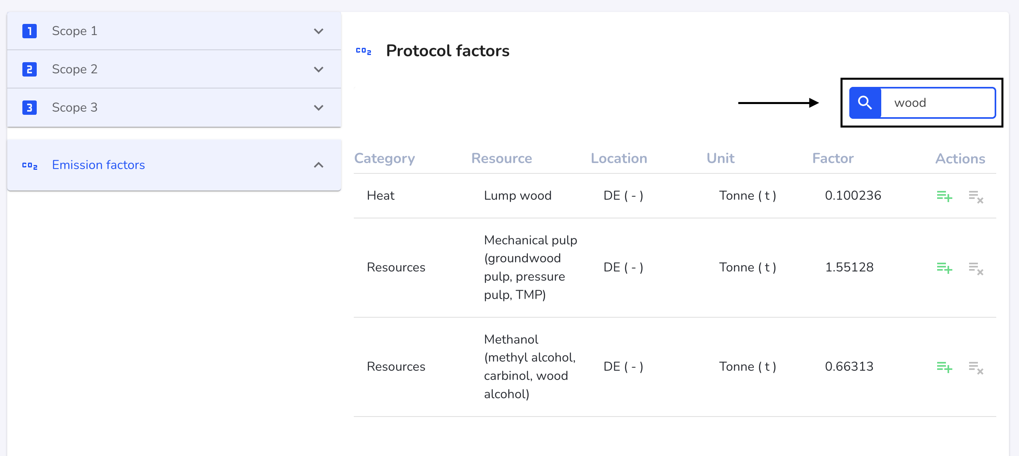Add Mechanical pulp factor with green icon
Image resolution: width=1019 pixels, height=456 pixels.
[x=944, y=268]
